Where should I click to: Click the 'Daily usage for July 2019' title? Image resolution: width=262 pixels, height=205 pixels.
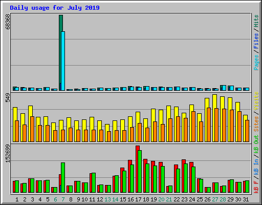point(55,8)
